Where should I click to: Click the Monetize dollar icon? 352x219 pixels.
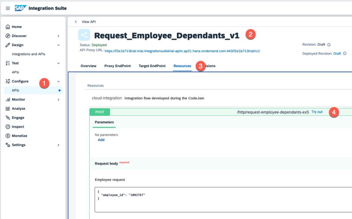click(7, 136)
